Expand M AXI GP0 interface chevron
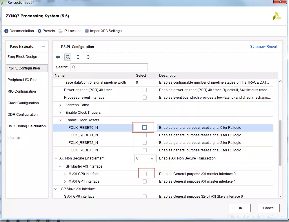The width and height of the screenshot is (289, 222). (65, 174)
